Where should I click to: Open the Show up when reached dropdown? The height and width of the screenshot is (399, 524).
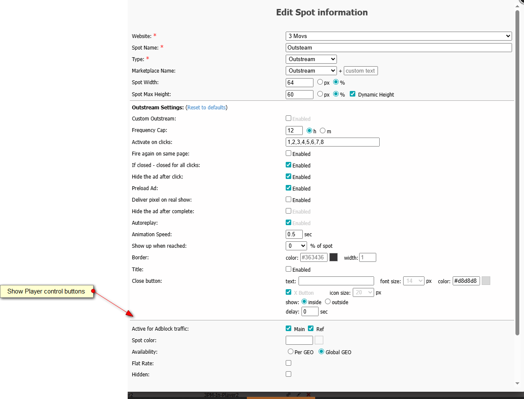pyautogui.click(x=296, y=246)
